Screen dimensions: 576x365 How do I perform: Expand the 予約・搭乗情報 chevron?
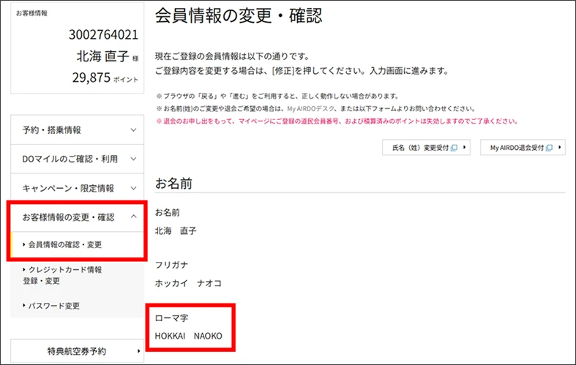point(132,129)
